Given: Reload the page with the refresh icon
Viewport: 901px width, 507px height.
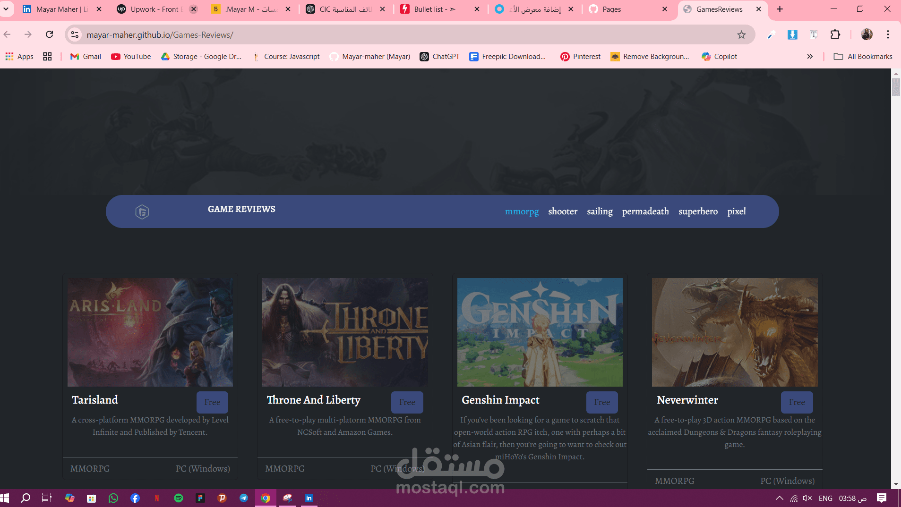Looking at the screenshot, I should coord(49,34).
